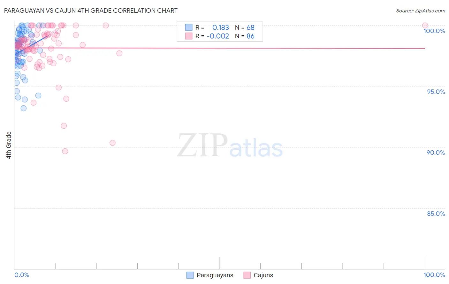Click the ZIPatlas watermark logo
The height and width of the screenshot is (284, 449).
click(230, 146)
